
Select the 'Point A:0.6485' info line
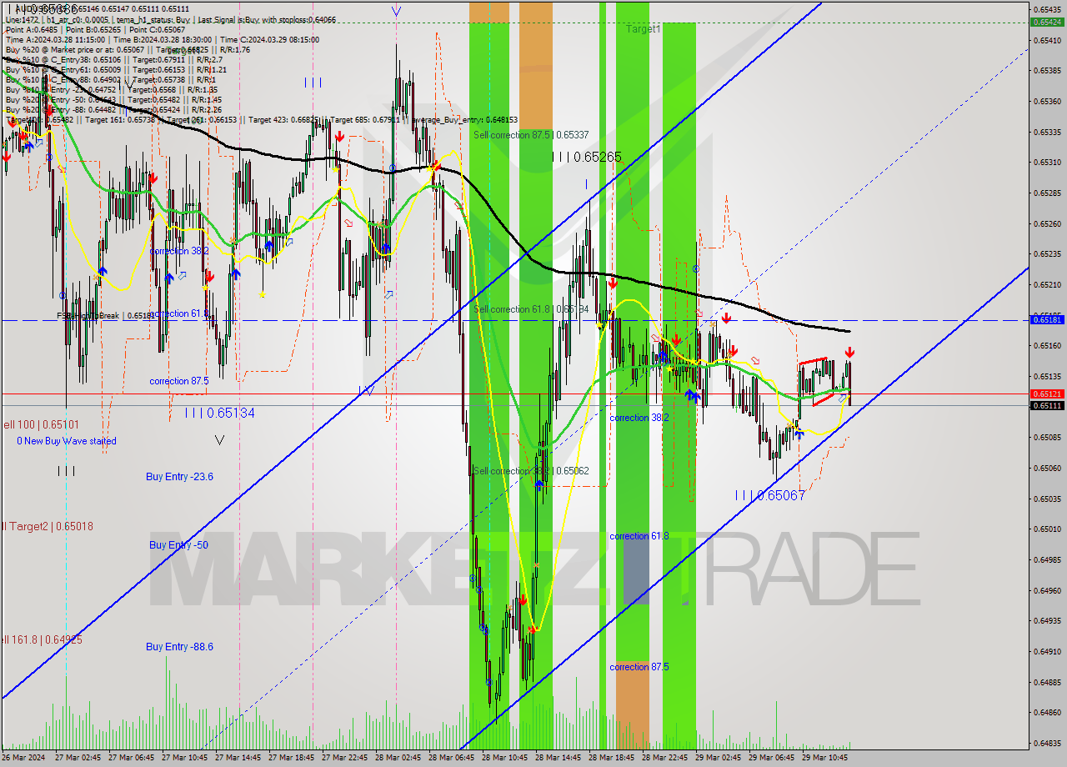[95, 29]
